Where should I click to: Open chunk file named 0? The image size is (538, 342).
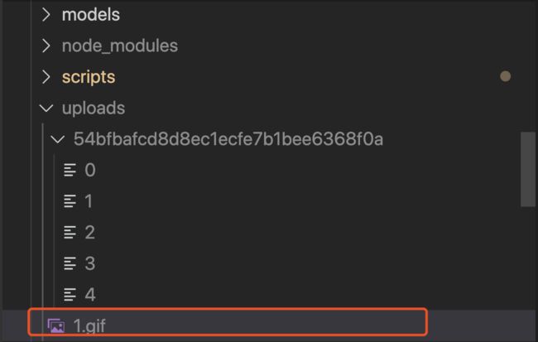click(x=90, y=170)
